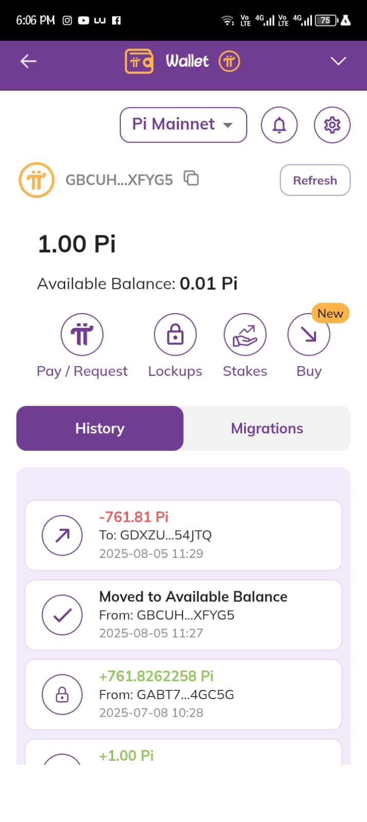Tap Pi symbol next to Wallet title

coord(229,62)
